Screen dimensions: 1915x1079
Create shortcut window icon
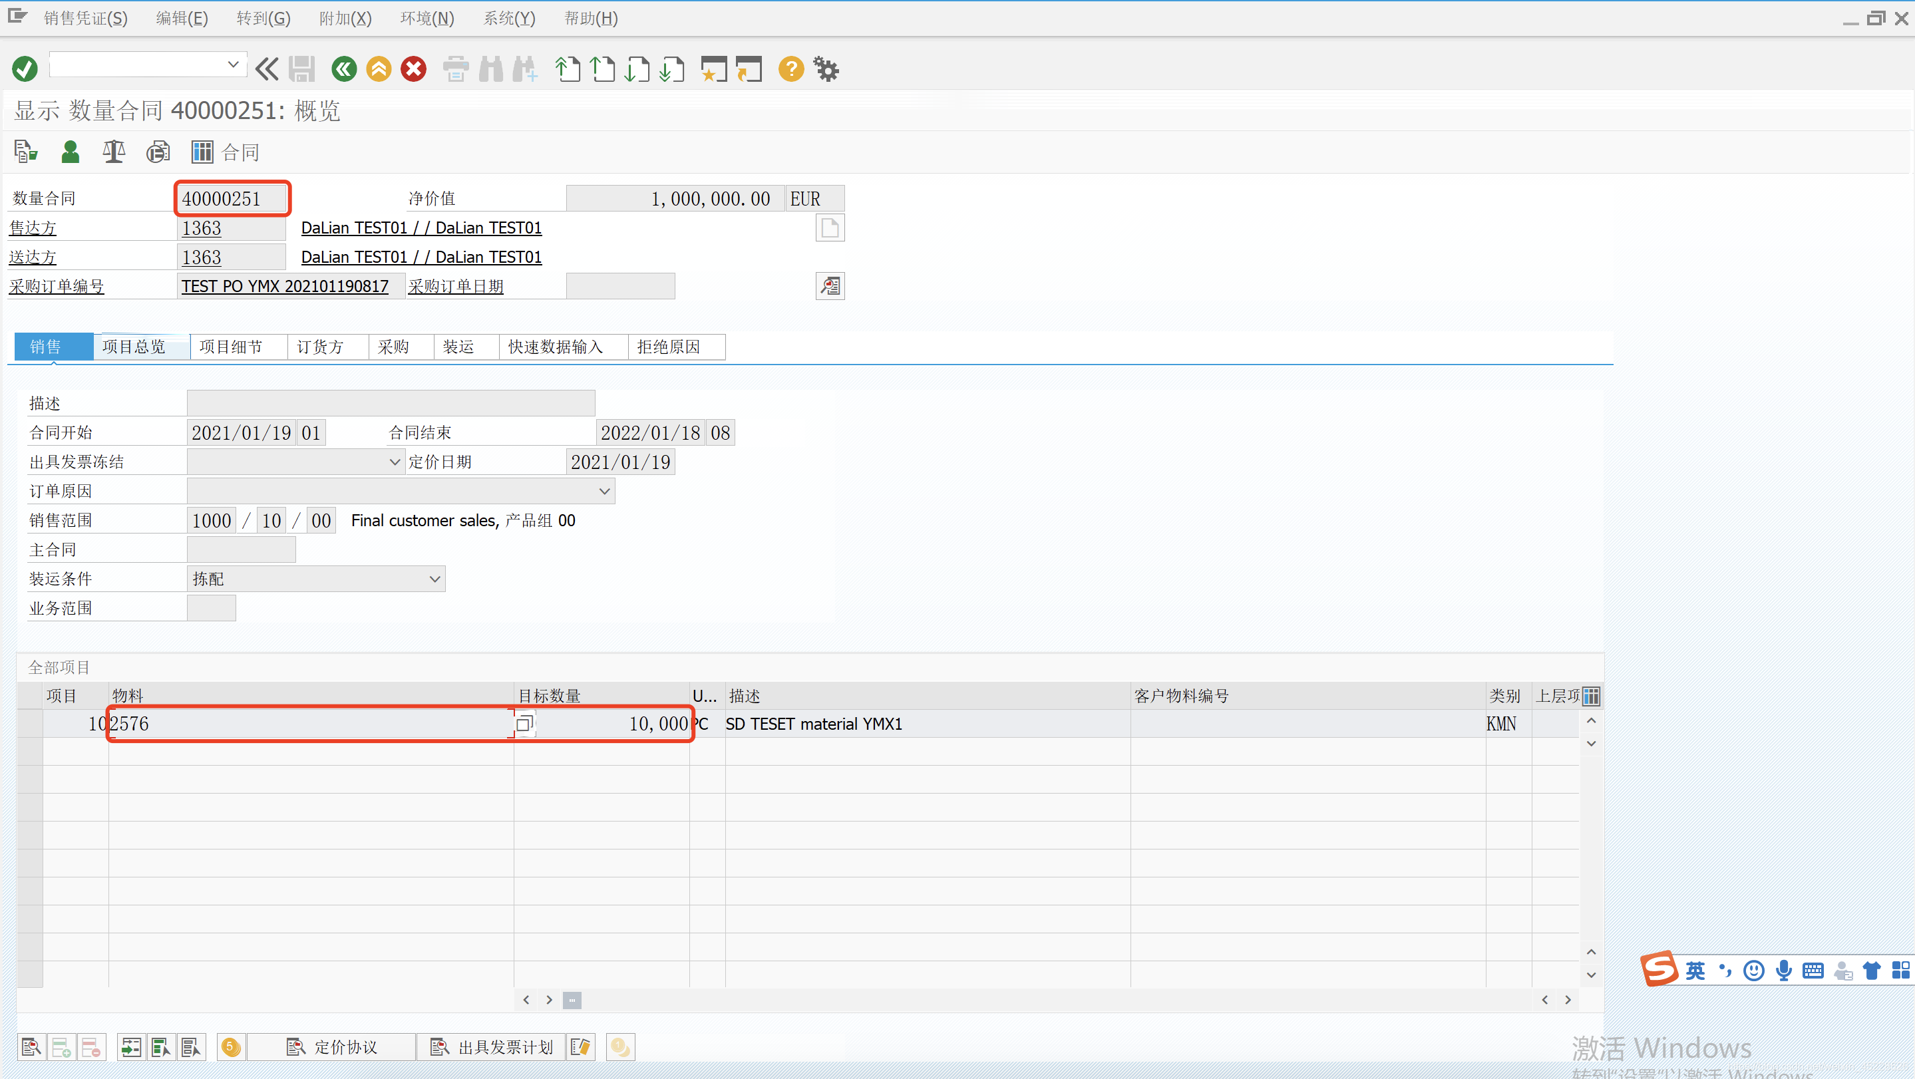pyautogui.click(x=749, y=69)
